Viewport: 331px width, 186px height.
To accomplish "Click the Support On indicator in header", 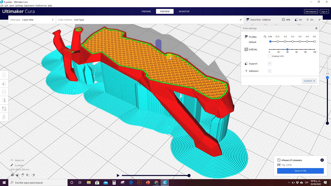I will click(x=298, y=20).
